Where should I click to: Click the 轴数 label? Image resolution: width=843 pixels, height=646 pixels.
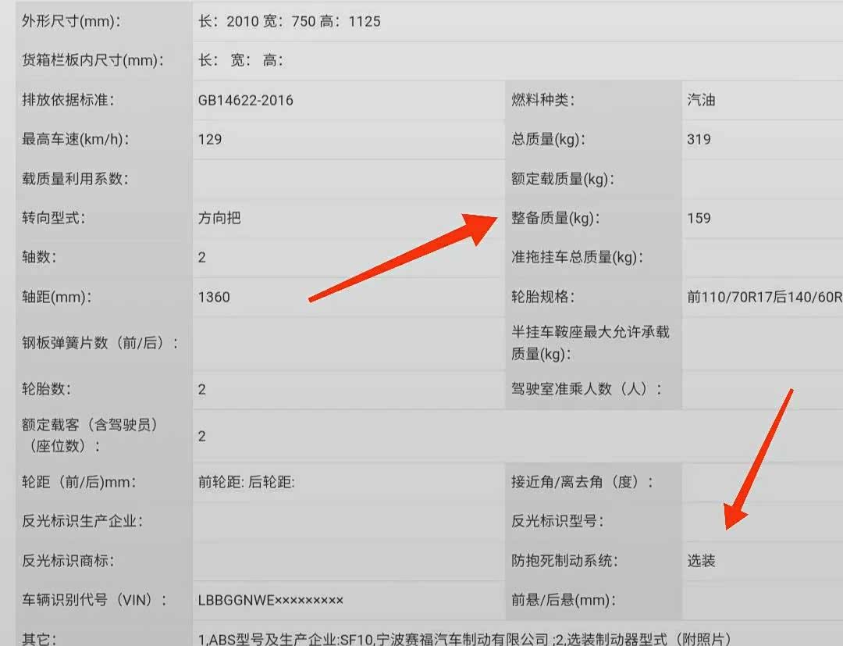(40, 257)
